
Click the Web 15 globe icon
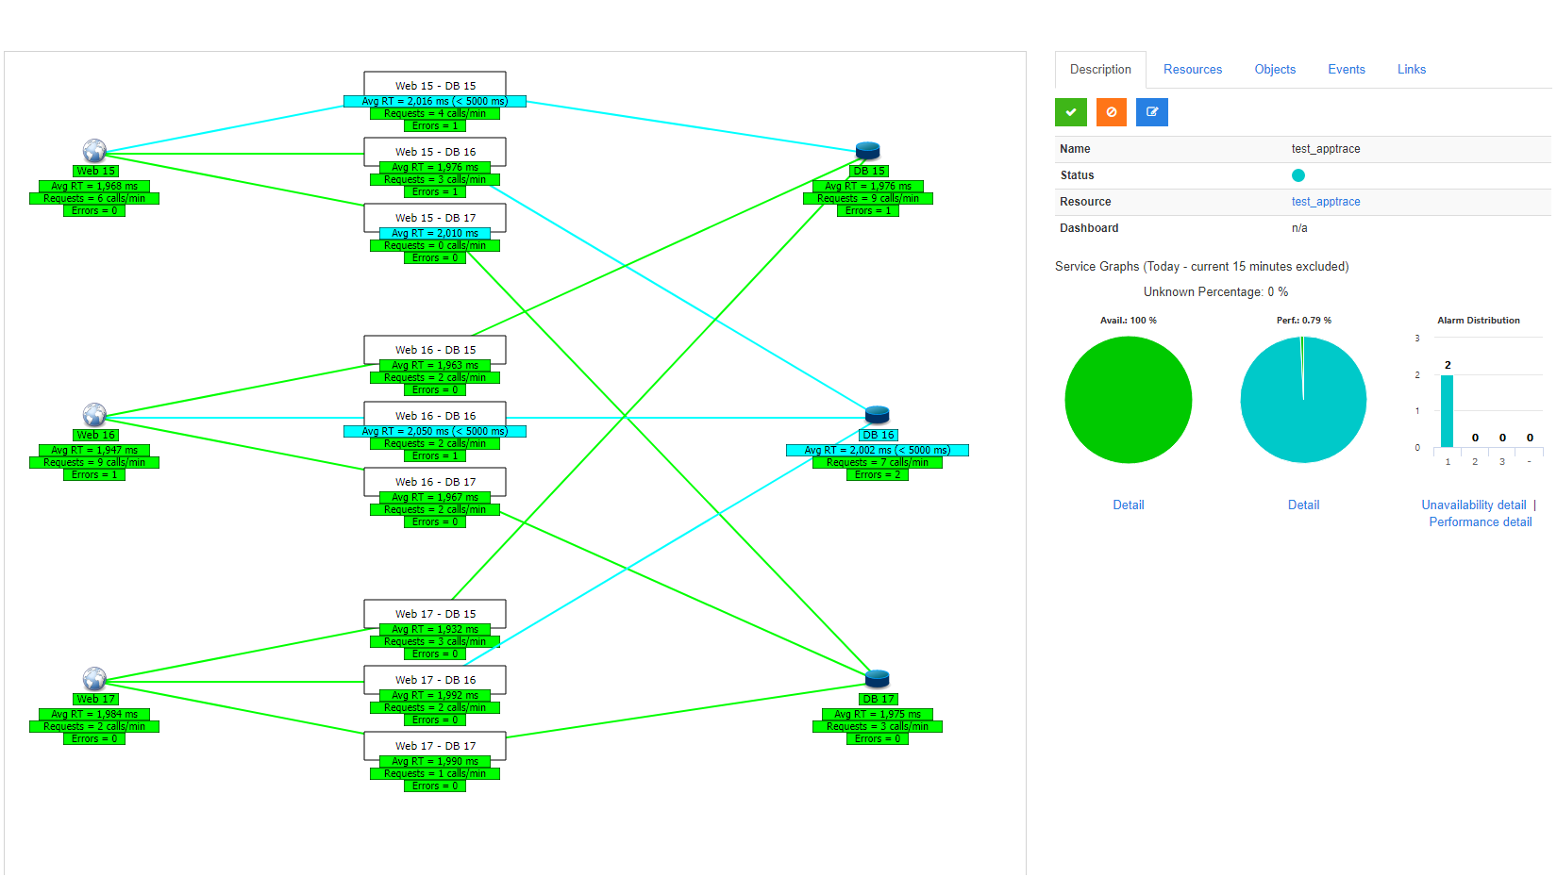coord(94,151)
